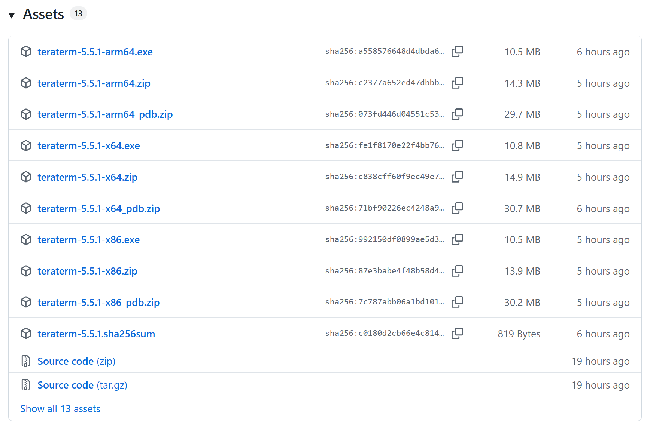Download Source code (zip)

pos(76,361)
